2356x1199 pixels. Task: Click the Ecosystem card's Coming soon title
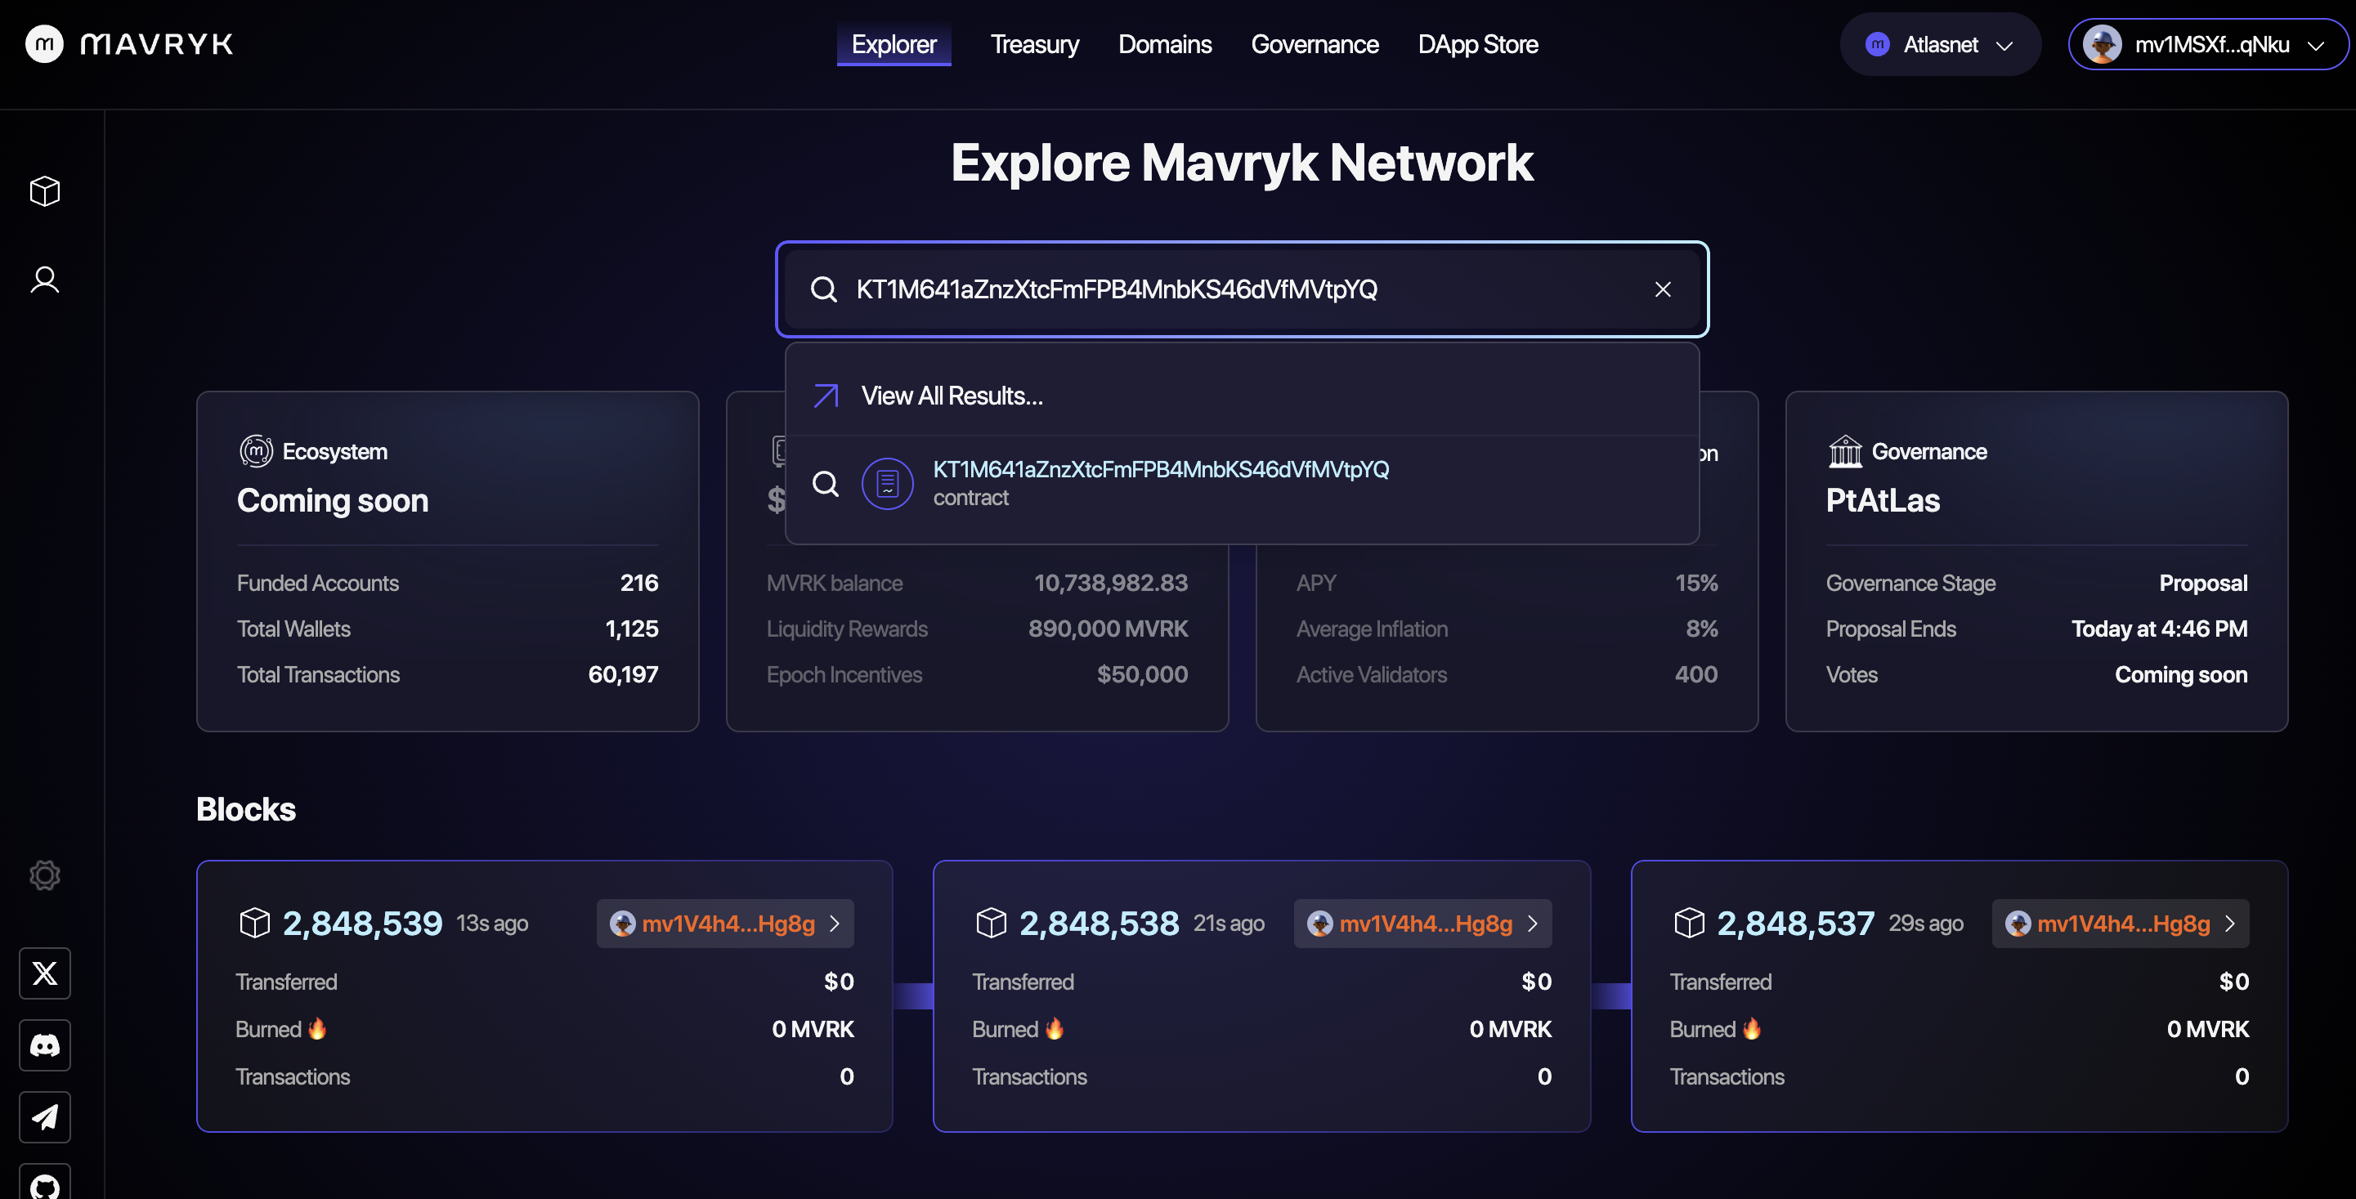click(x=332, y=500)
